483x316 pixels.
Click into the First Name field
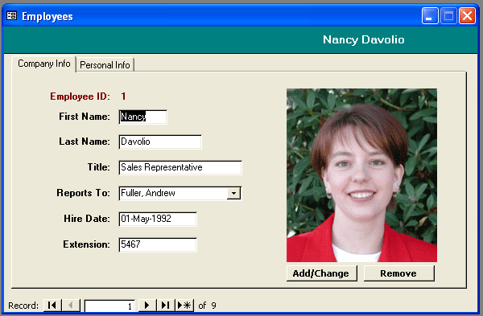[x=143, y=117]
